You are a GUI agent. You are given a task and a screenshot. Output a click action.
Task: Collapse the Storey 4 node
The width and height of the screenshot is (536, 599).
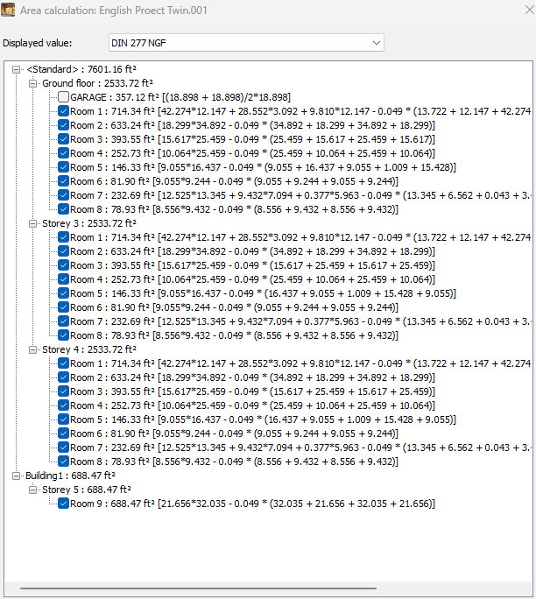33,349
